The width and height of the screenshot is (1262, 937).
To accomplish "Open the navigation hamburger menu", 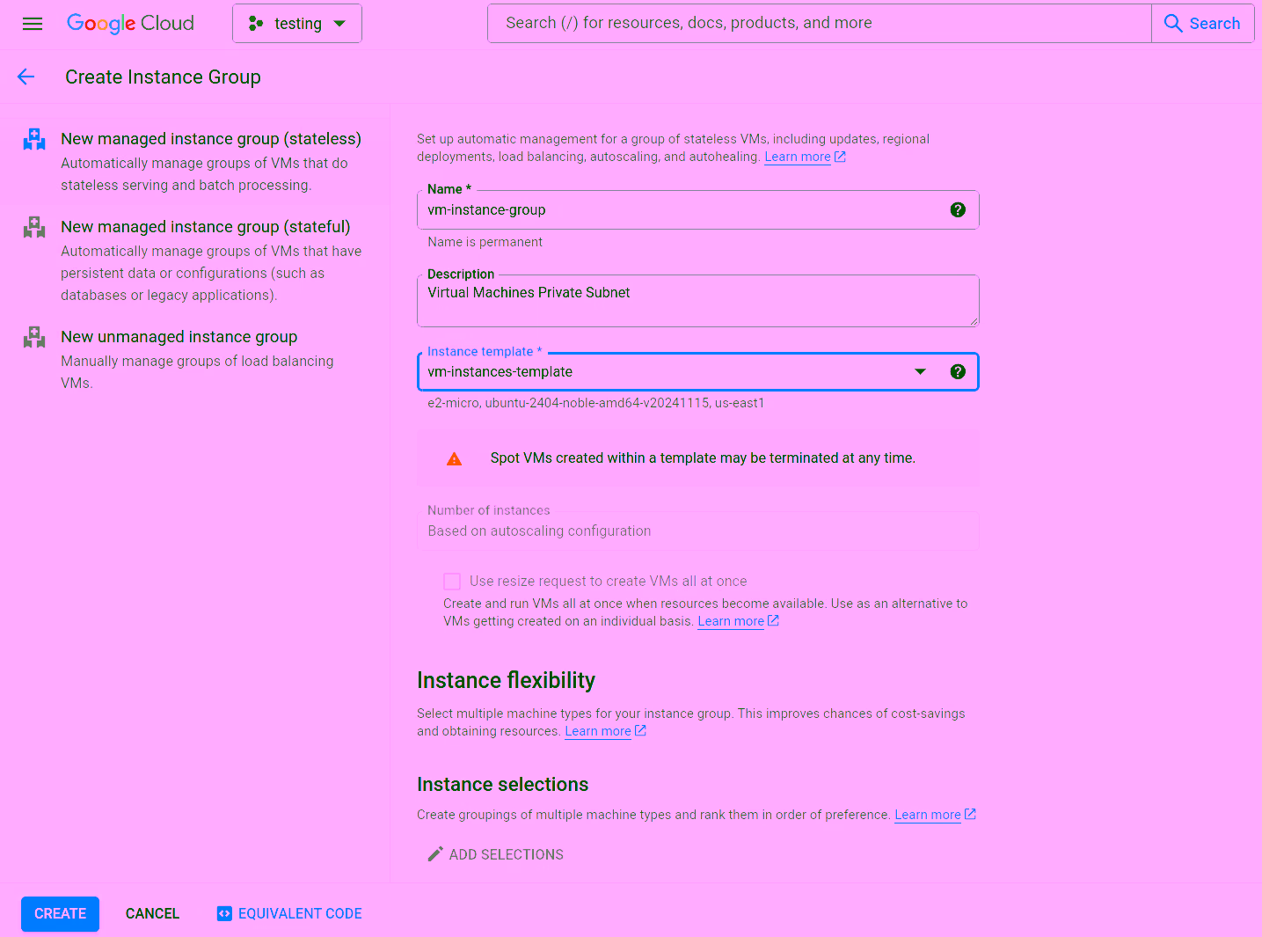I will click(33, 24).
